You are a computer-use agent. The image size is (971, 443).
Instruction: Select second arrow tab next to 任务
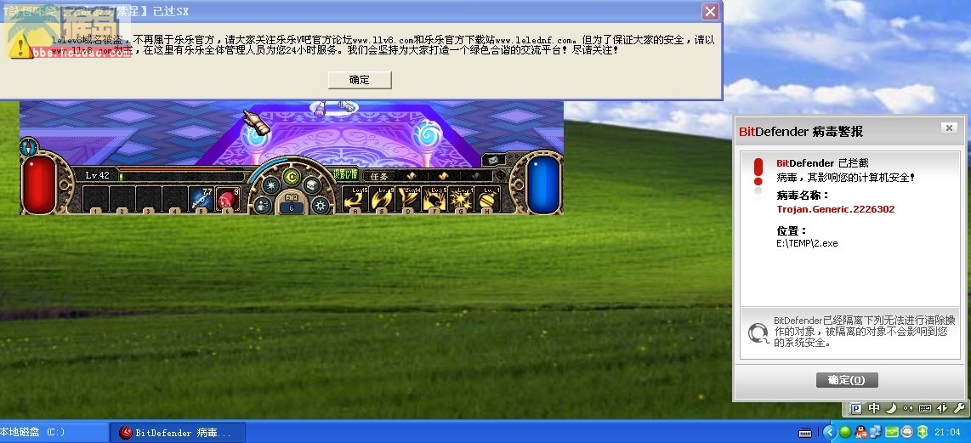[x=443, y=176]
